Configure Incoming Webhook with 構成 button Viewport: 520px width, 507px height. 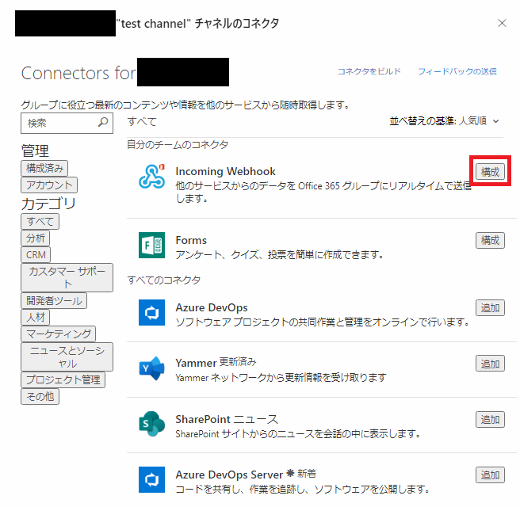click(490, 172)
